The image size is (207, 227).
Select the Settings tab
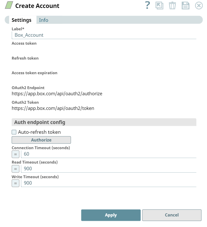click(x=22, y=20)
